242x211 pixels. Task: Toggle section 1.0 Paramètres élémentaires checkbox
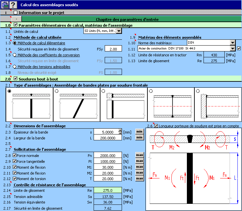coord(15,25)
